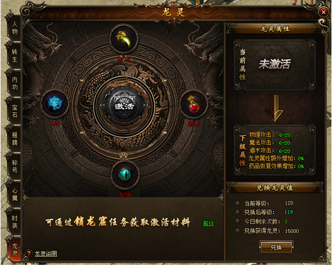Switch to the 人物 character tab
Viewport: 332px width, 266px height.
14,28
